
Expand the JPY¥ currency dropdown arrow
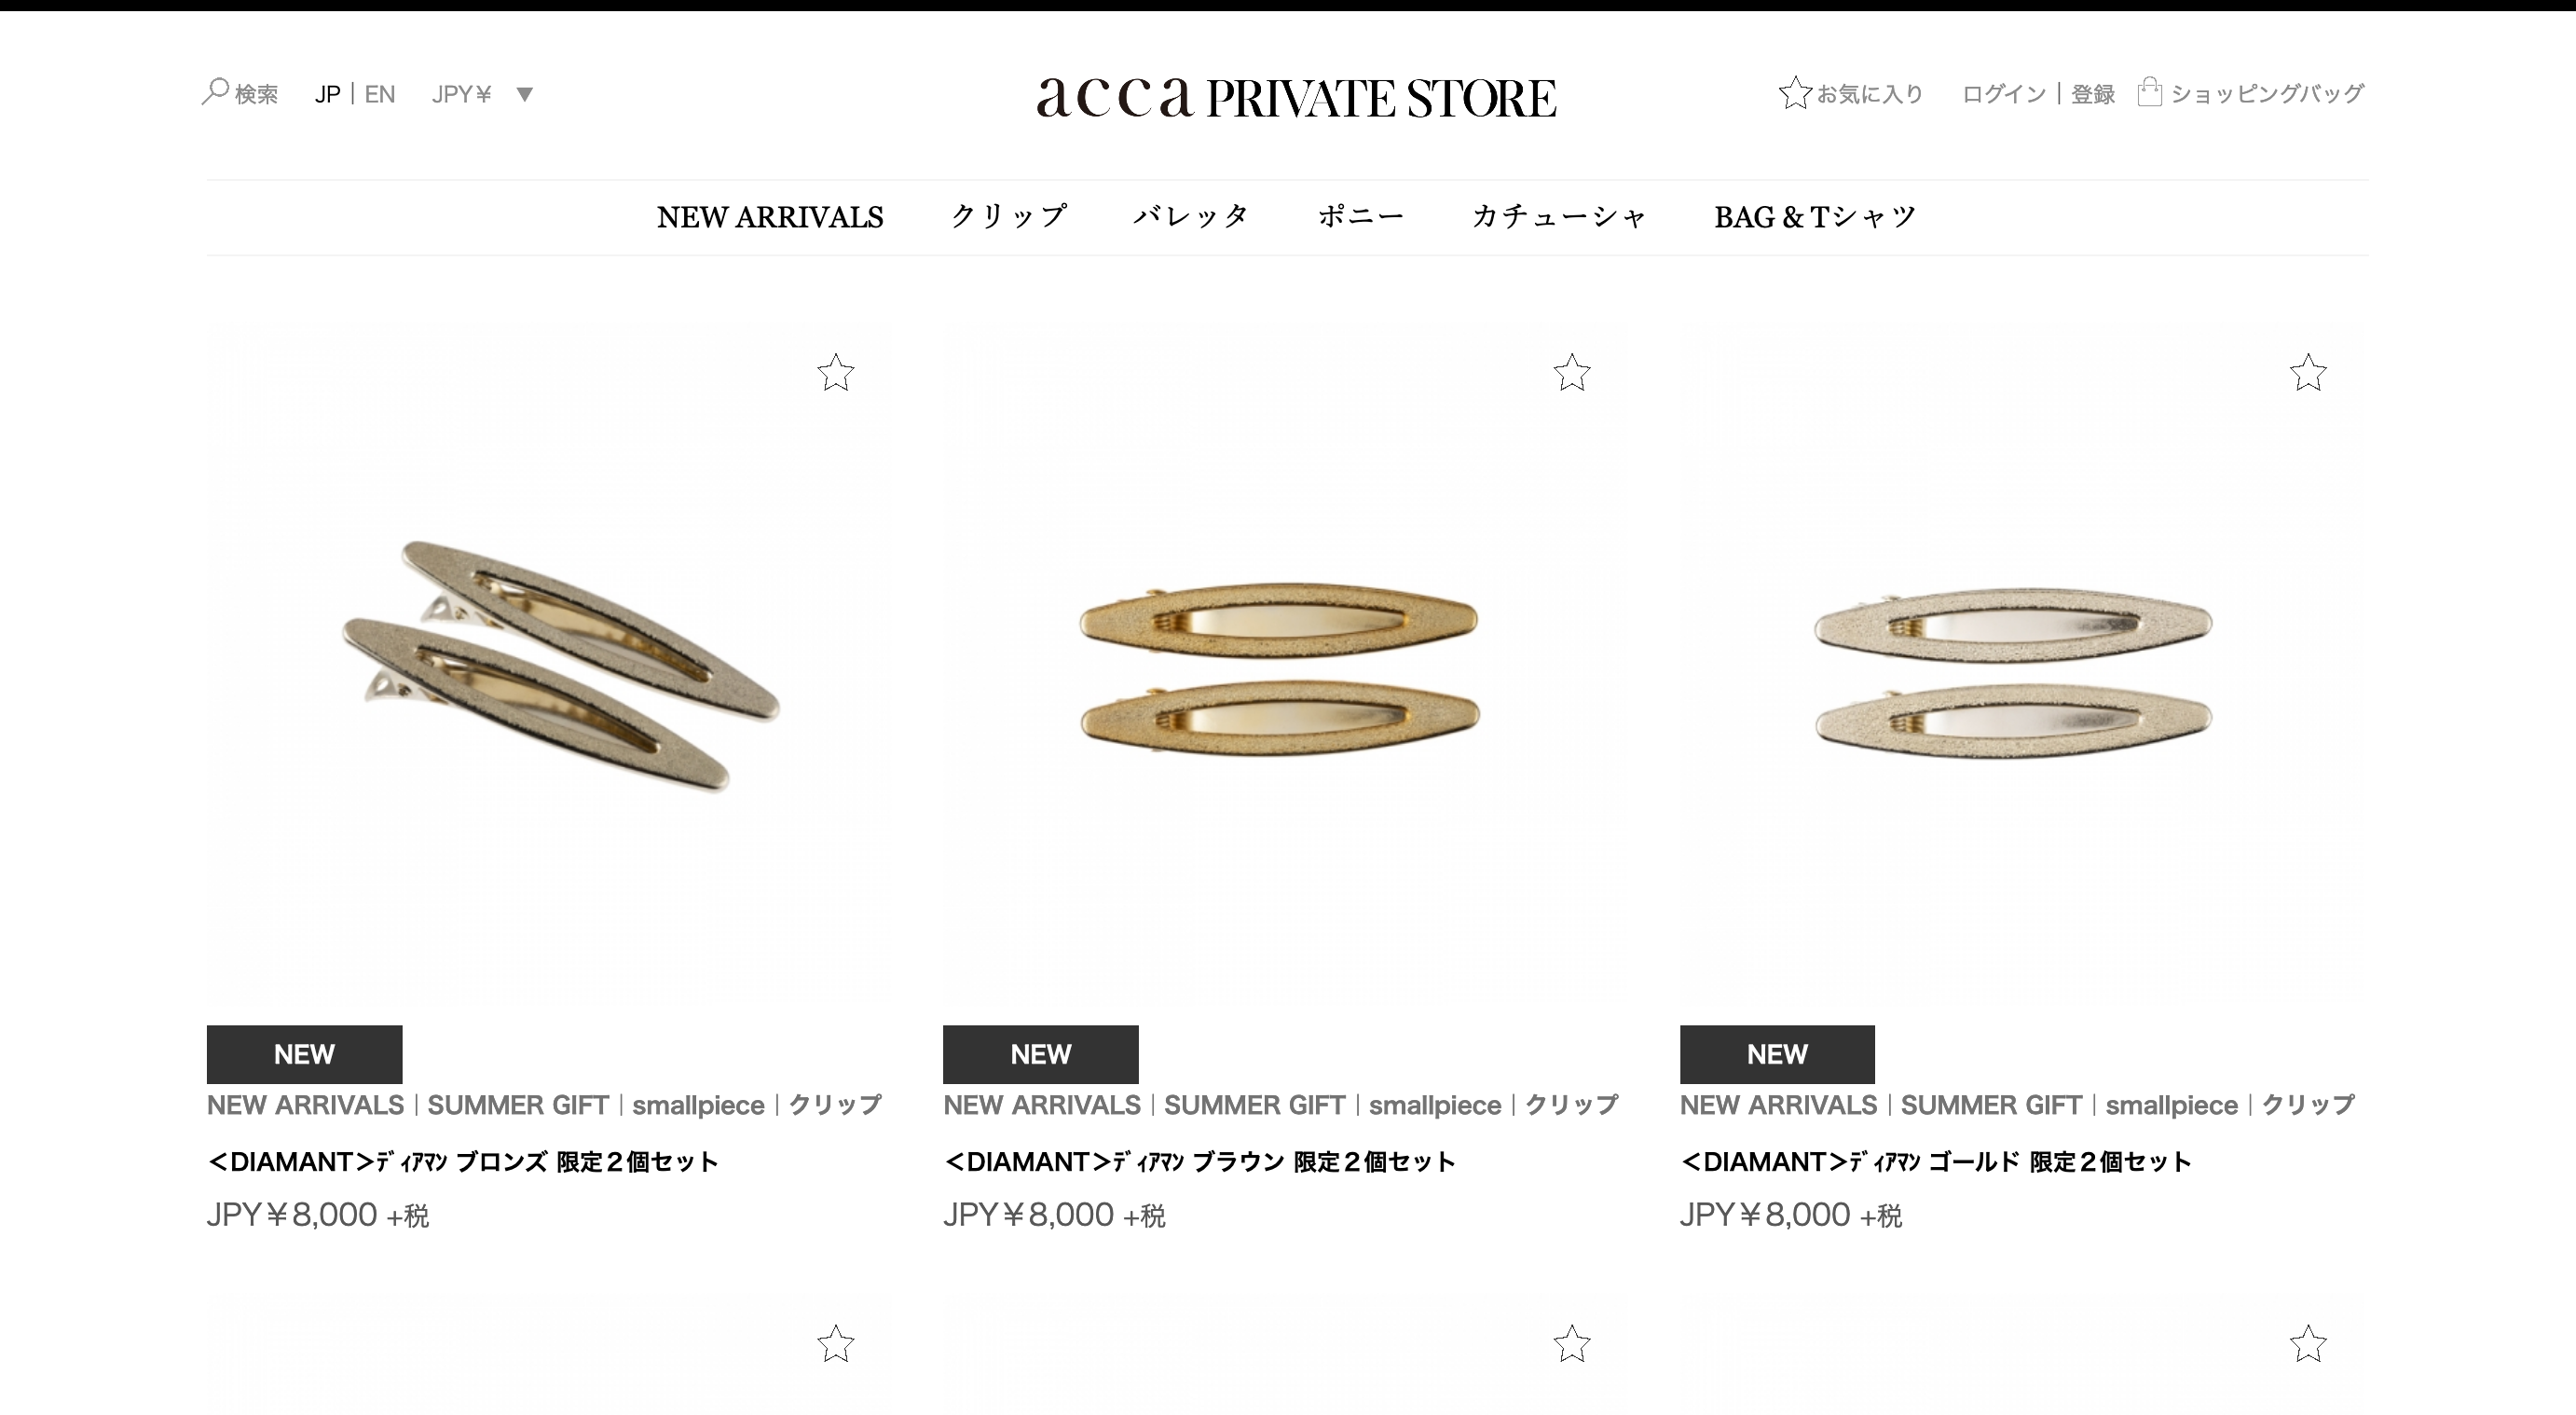click(x=524, y=95)
